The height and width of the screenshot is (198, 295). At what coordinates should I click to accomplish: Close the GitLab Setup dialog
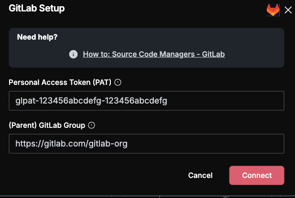point(288,10)
